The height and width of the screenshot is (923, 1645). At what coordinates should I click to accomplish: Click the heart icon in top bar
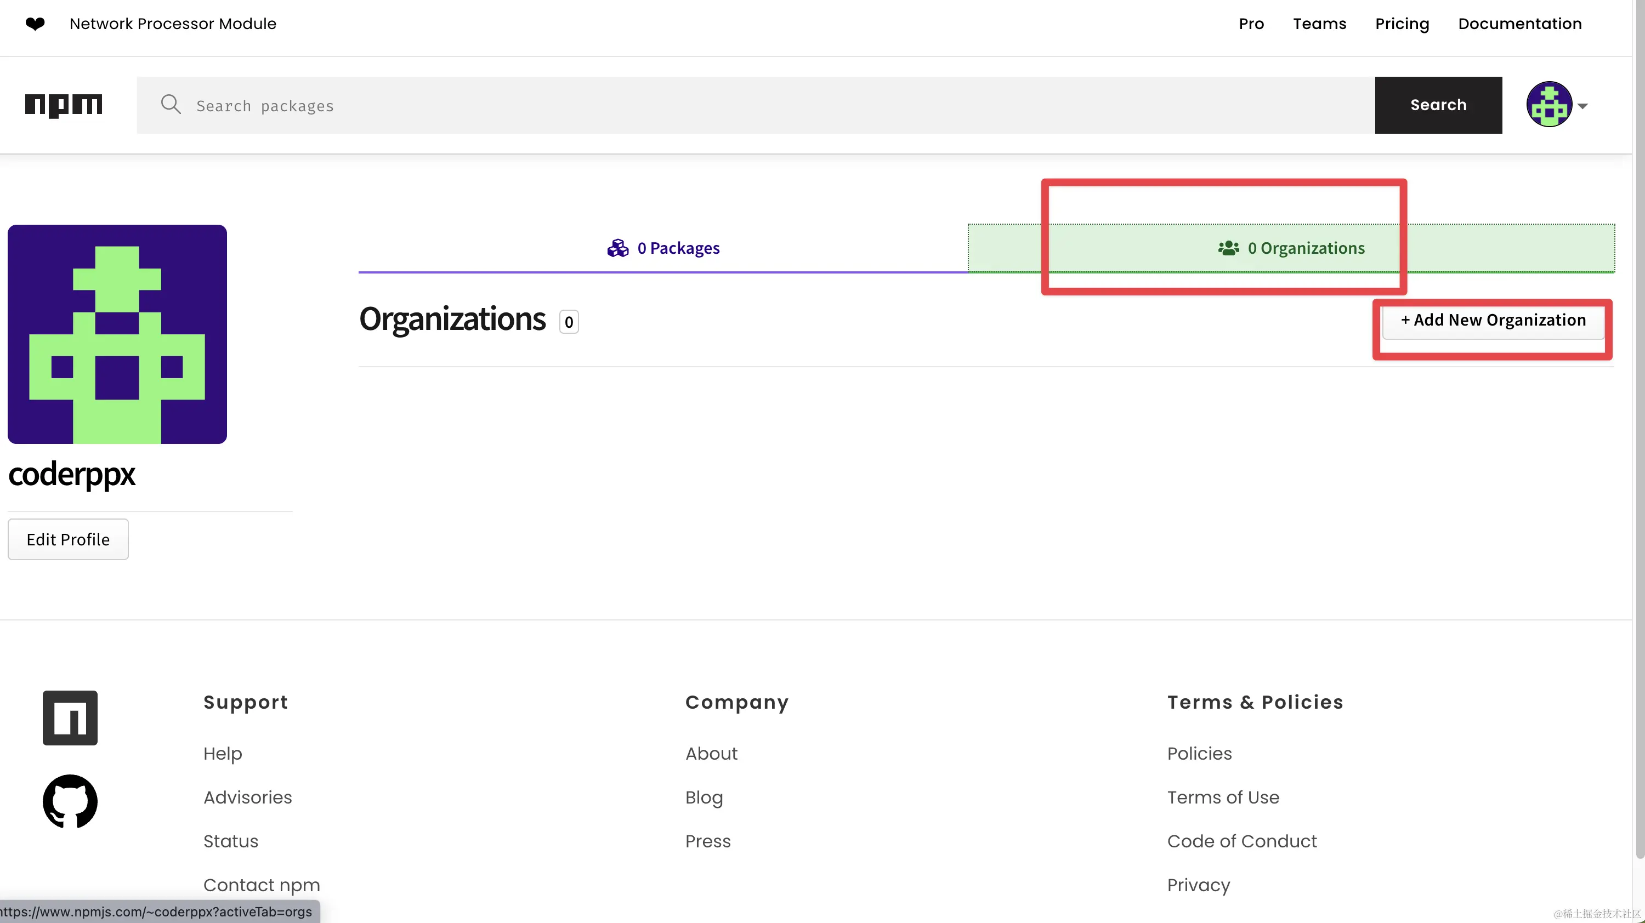(x=35, y=24)
